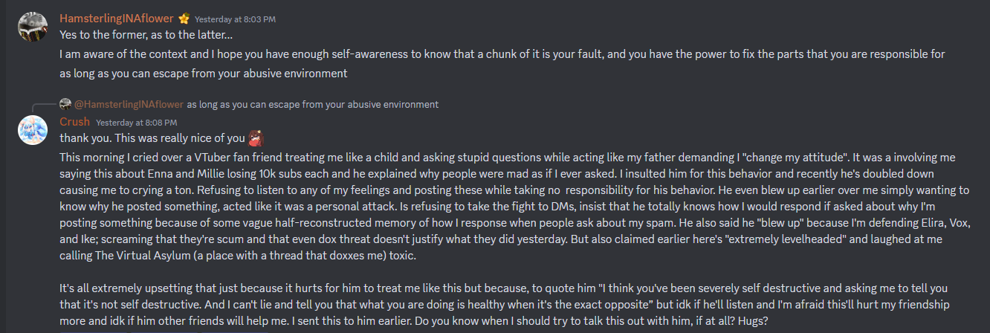This screenshot has height=333, width=990.
Task: Click the line beginning 'I am aware of the context'
Action: [502, 54]
